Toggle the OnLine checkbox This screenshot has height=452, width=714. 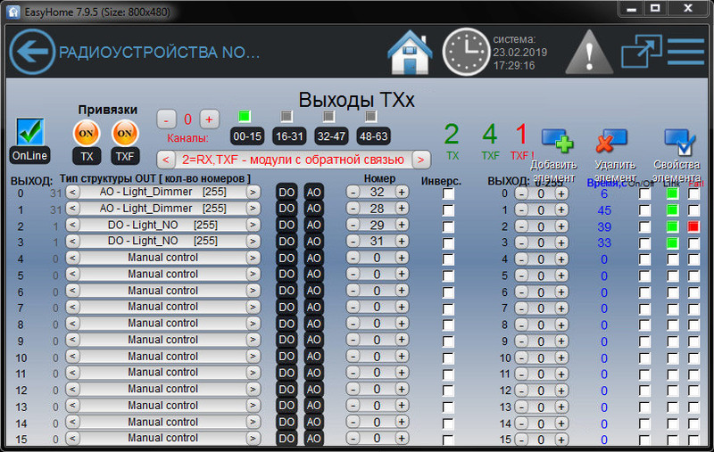(x=30, y=132)
